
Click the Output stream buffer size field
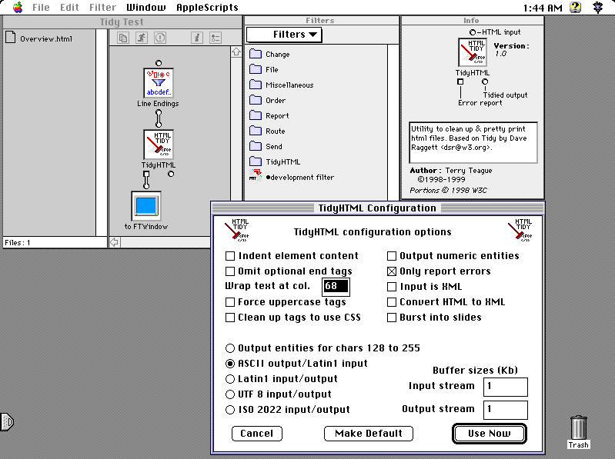(506, 410)
